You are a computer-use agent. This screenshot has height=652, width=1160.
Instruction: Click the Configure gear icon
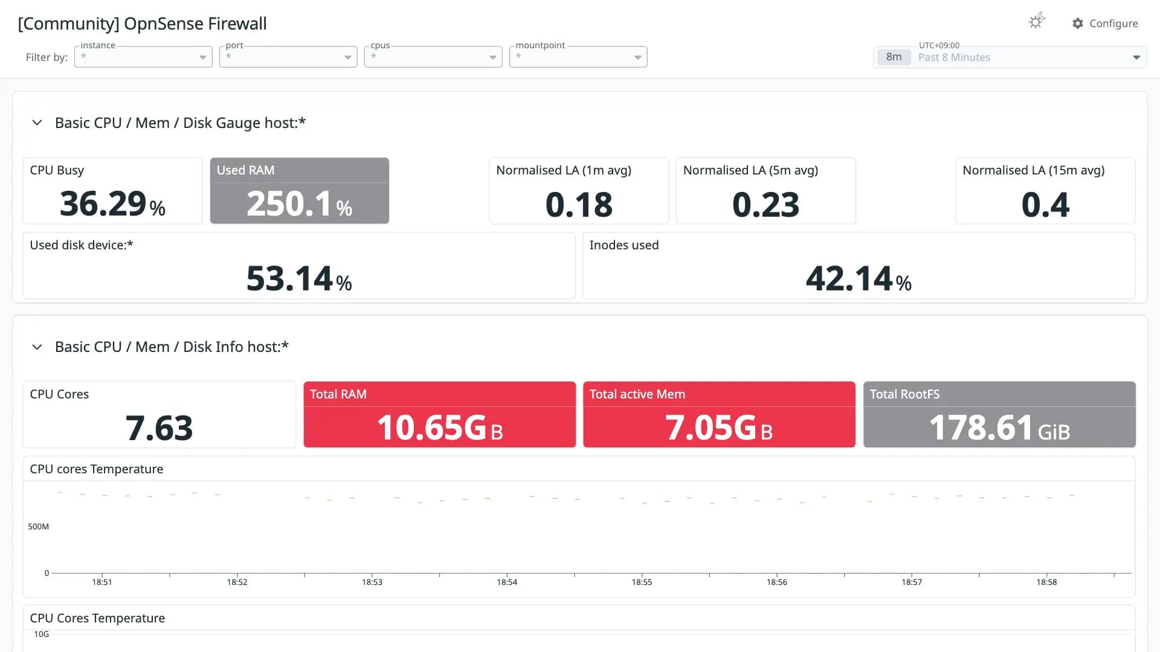click(1078, 23)
